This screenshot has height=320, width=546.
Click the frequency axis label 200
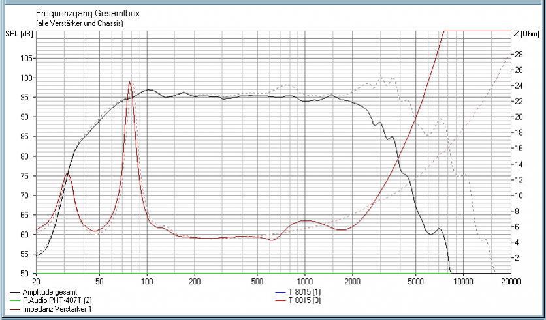(195, 282)
